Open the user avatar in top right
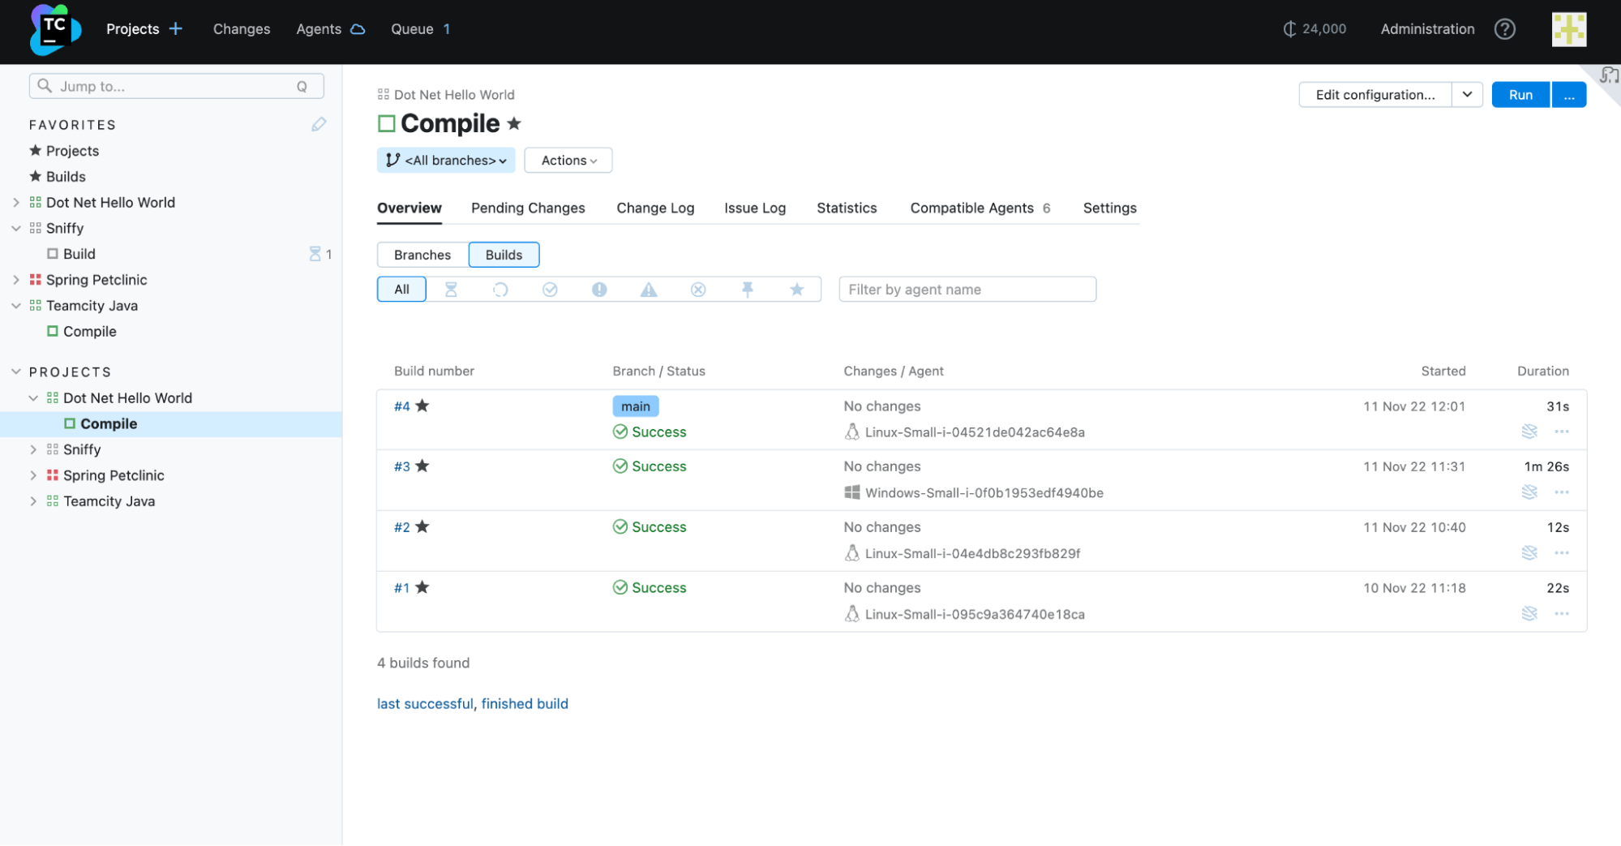The height and width of the screenshot is (846, 1621). (x=1569, y=29)
